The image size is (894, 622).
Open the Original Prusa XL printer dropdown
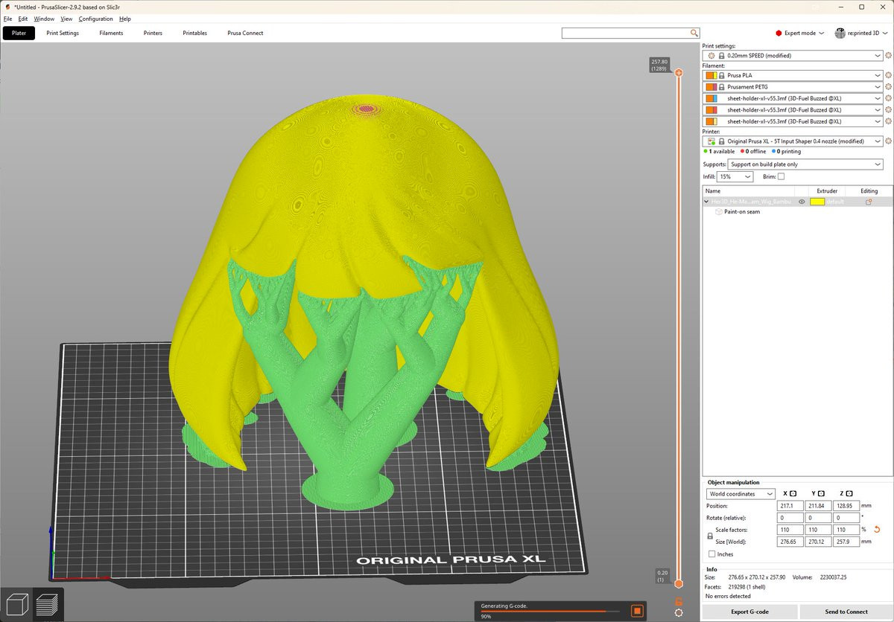(793, 141)
